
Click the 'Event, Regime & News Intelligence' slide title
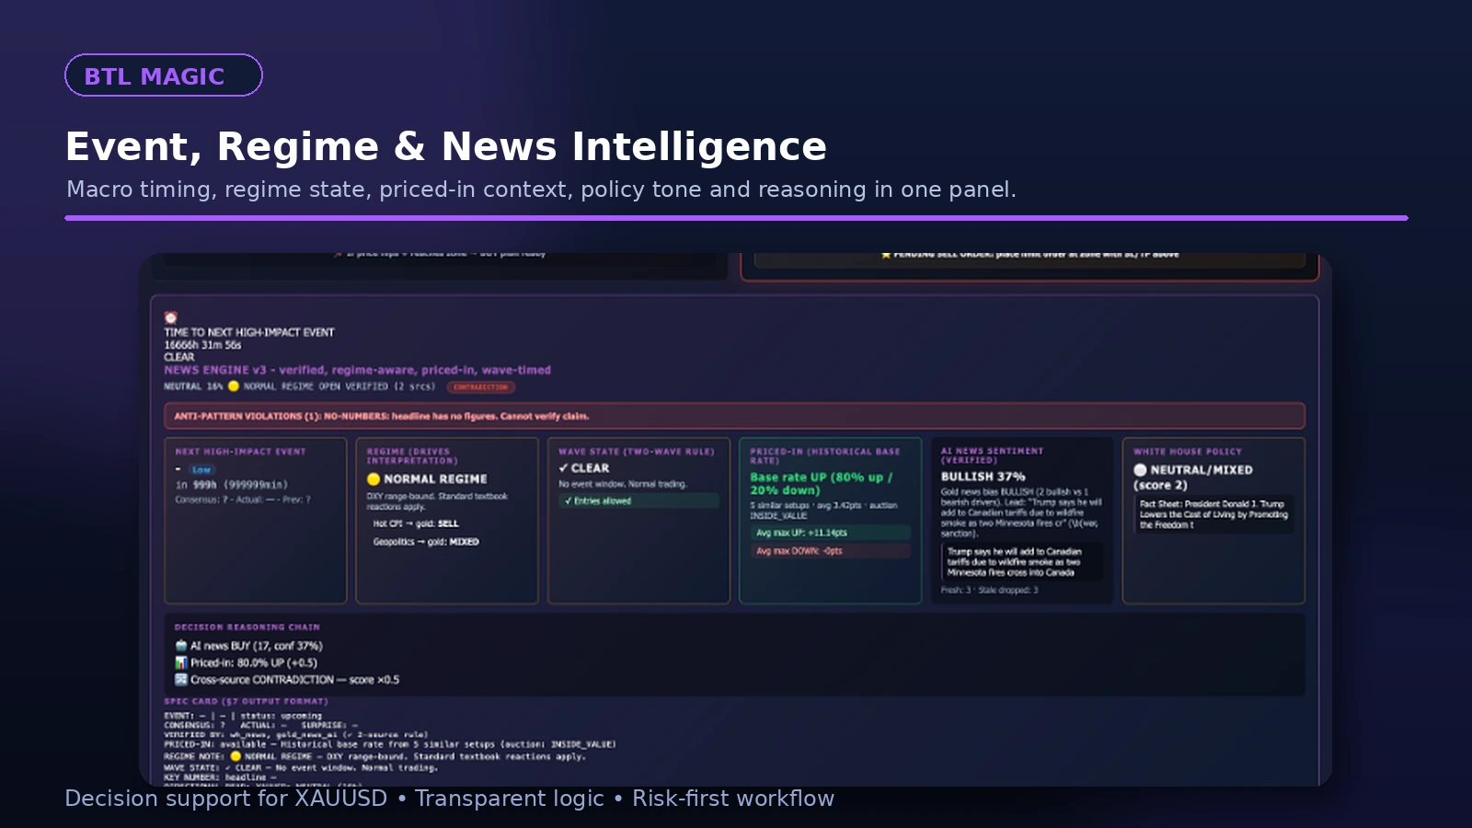[446, 146]
